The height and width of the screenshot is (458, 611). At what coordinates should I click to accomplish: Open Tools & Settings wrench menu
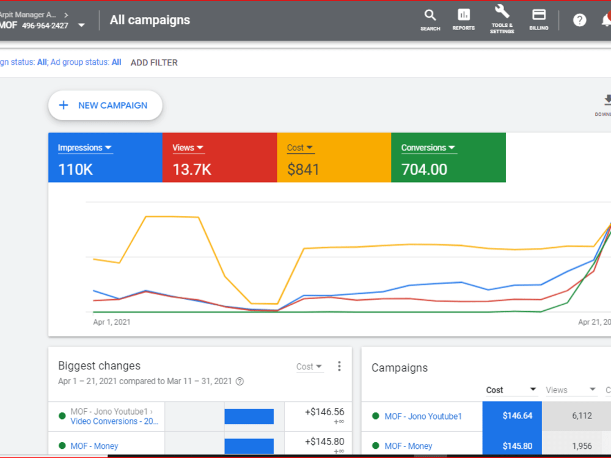(x=502, y=19)
